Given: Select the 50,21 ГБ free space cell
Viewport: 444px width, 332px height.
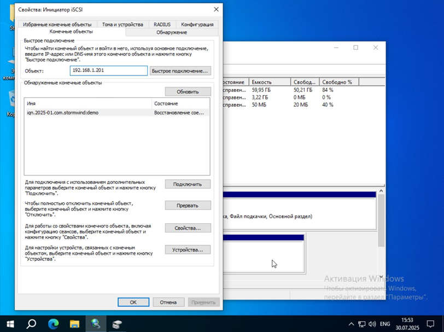Looking at the screenshot, I should click(x=303, y=90).
